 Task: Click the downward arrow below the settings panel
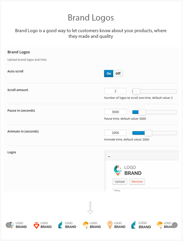90,208
